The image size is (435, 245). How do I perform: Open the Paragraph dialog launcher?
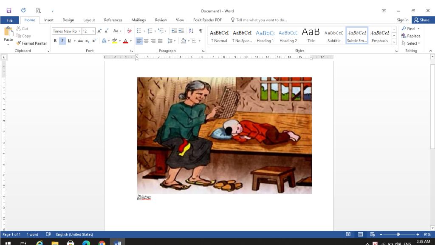203,51
